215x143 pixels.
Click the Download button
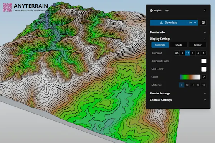tap(169, 23)
